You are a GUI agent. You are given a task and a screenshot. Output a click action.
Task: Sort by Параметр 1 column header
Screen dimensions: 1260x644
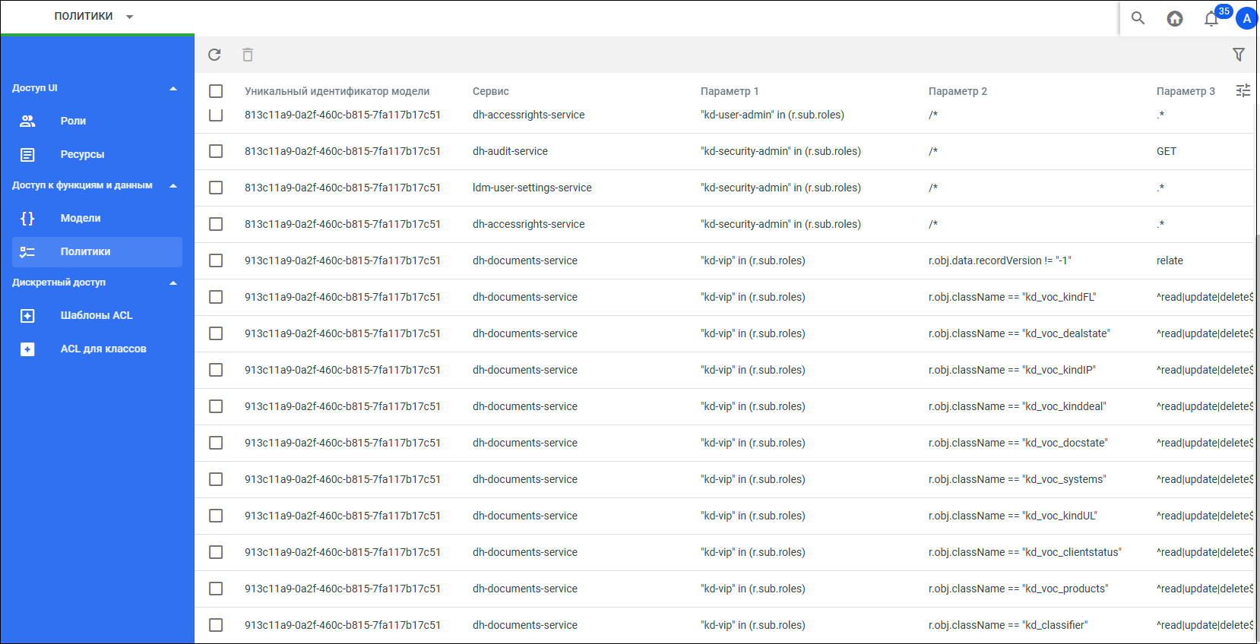730,91
